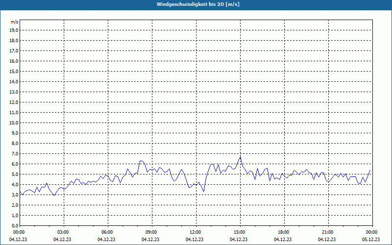
Task: Click the 21:00 time label
Action: pyautogui.click(x=328, y=232)
